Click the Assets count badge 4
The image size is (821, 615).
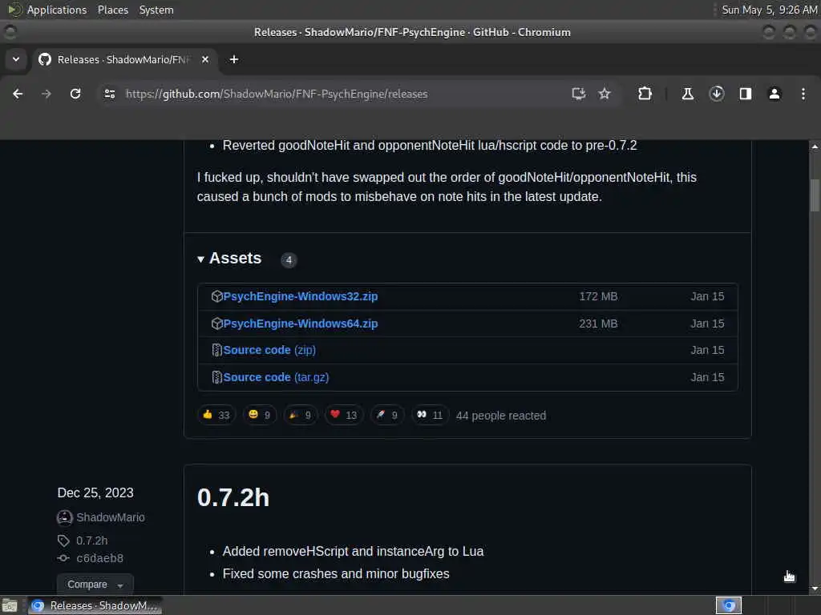(289, 260)
